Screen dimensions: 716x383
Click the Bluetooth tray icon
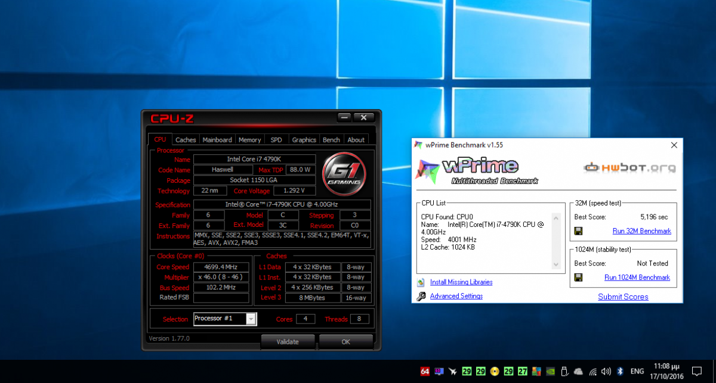620,371
